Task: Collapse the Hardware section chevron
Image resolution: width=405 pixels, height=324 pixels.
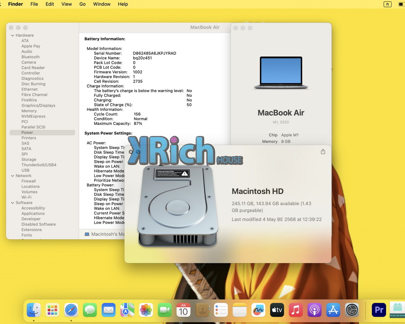Action: [x=13, y=35]
